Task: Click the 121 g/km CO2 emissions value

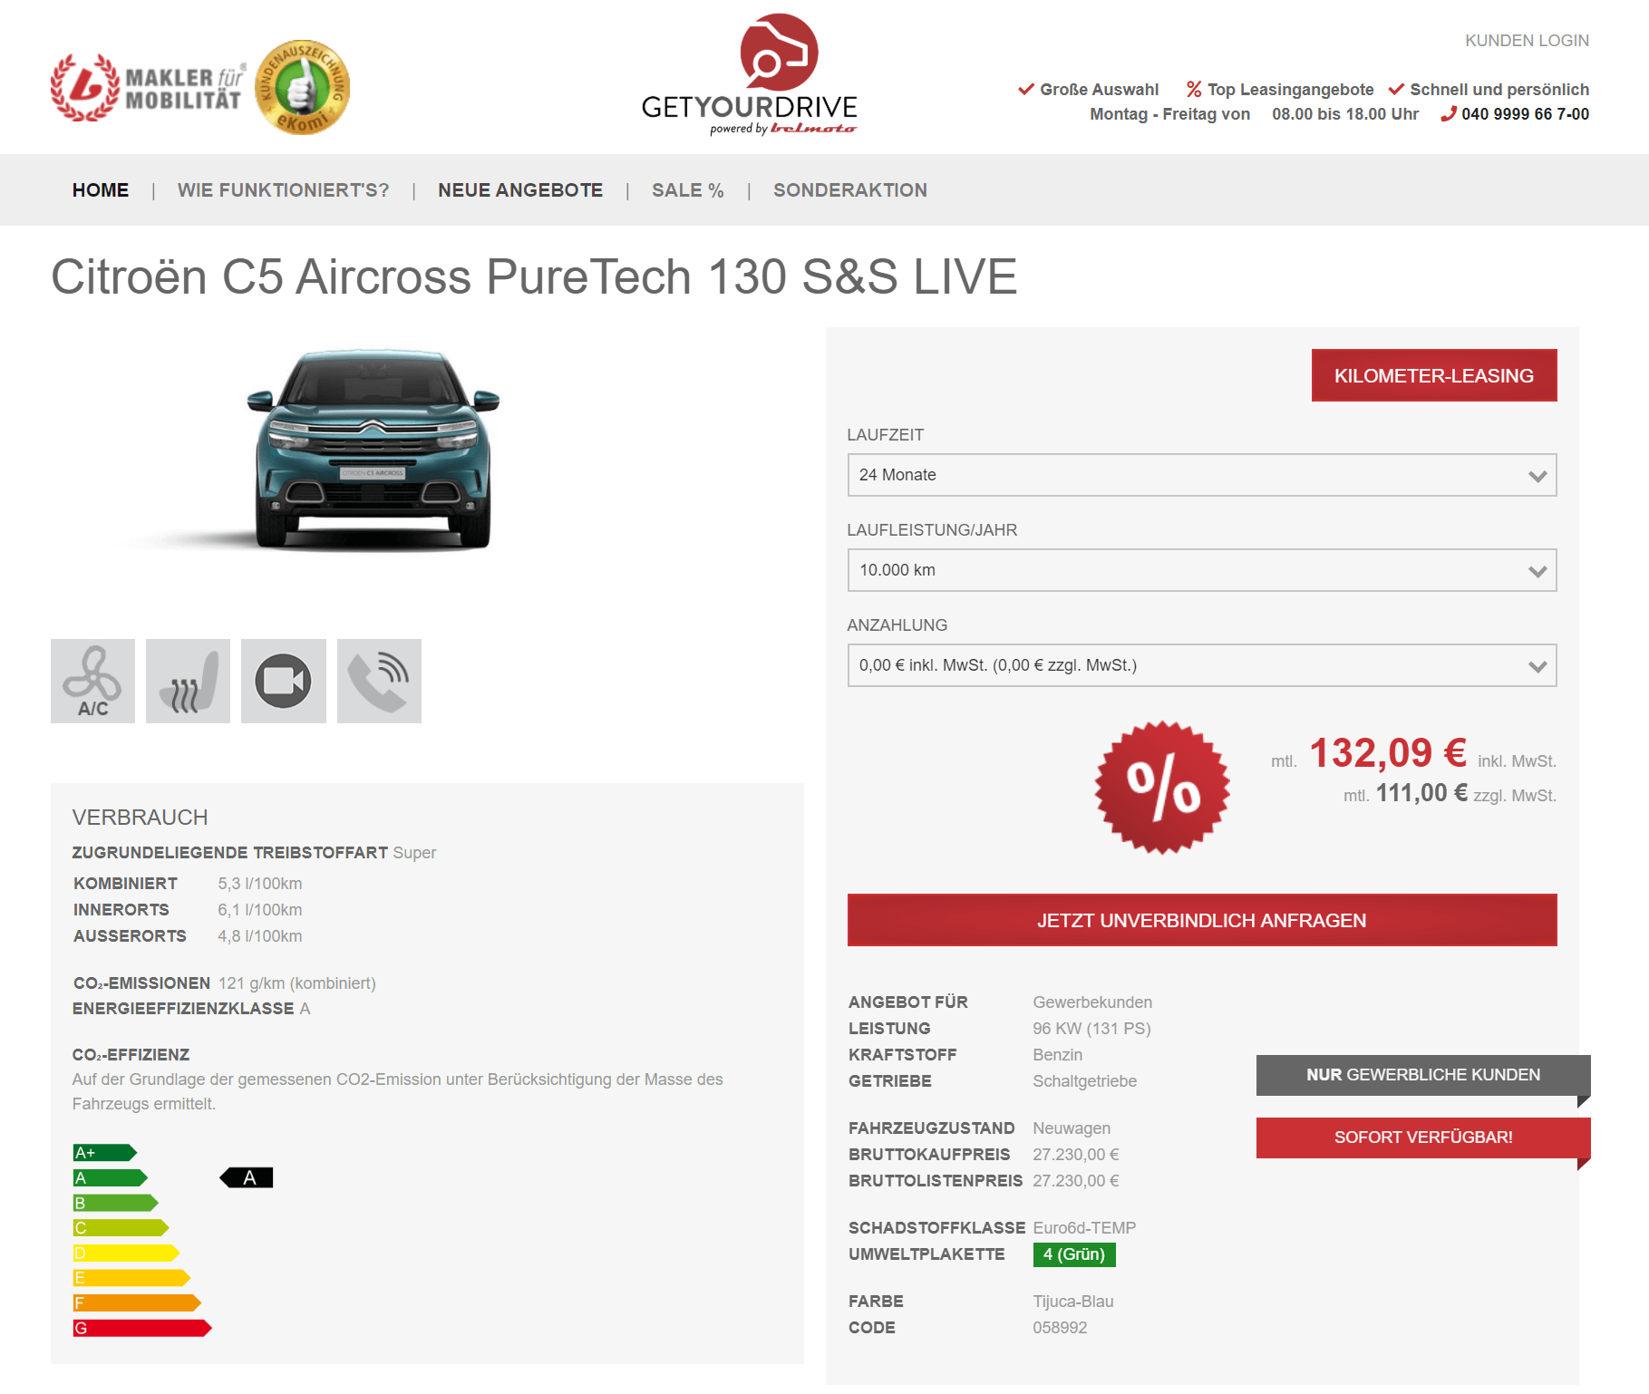Action: pyautogui.click(x=296, y=983)
